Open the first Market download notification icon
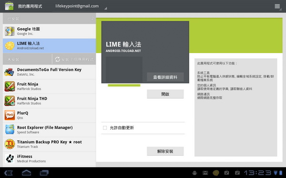This screenshot has height=178, width=286. point(226,172)
